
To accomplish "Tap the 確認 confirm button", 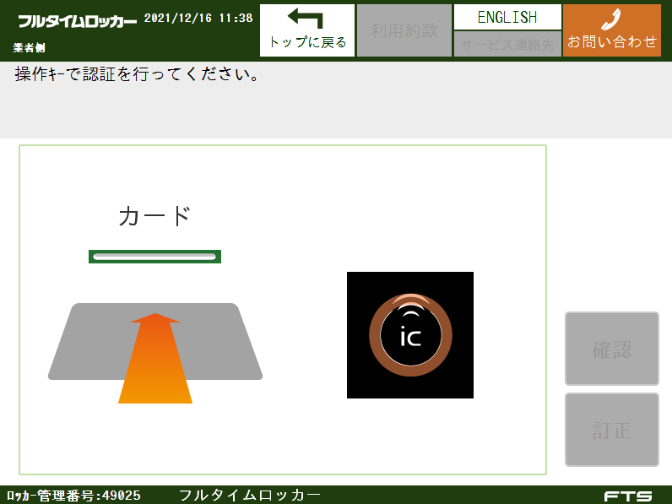I will tap(612, 349).
